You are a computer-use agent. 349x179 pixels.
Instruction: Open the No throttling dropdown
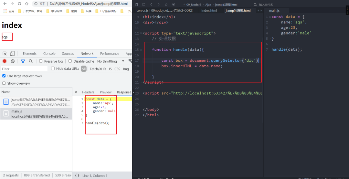point(111,61)
